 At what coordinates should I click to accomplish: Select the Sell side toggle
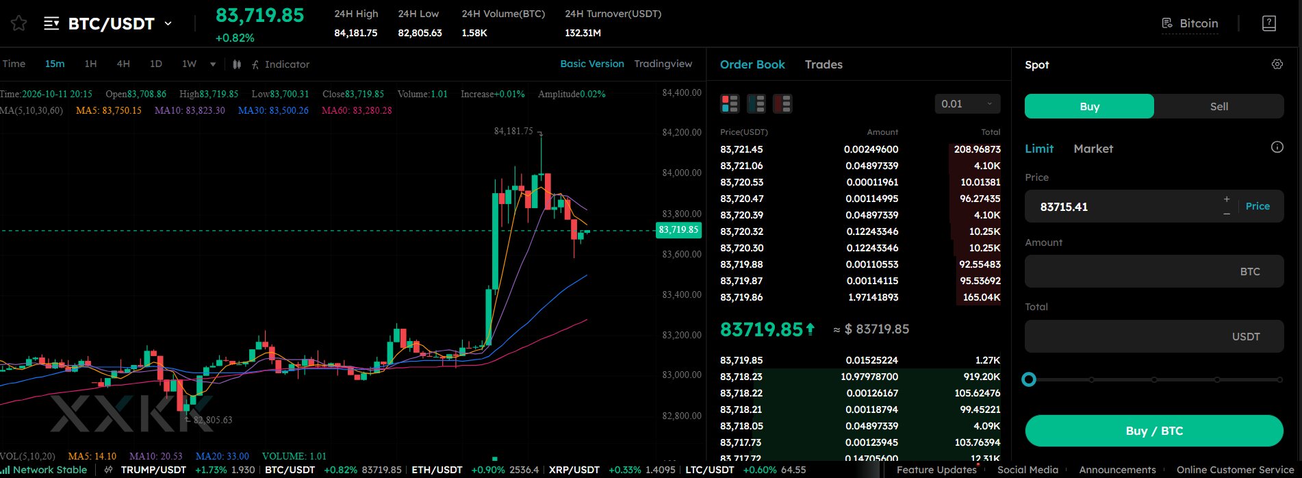(x=1218, y=106)
